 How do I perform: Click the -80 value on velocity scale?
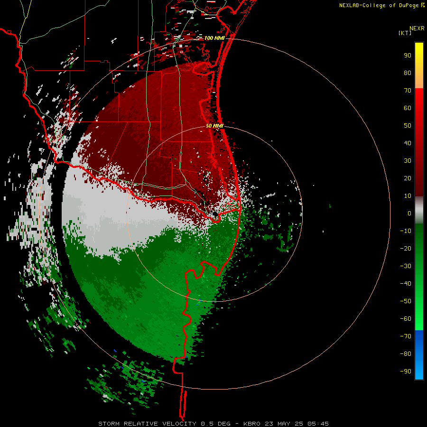pos(406,354)
